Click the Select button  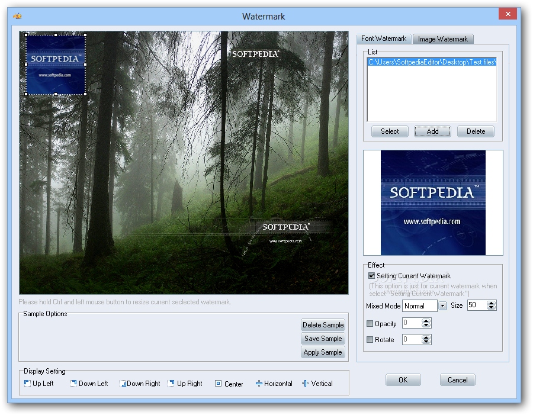point(390,131)
